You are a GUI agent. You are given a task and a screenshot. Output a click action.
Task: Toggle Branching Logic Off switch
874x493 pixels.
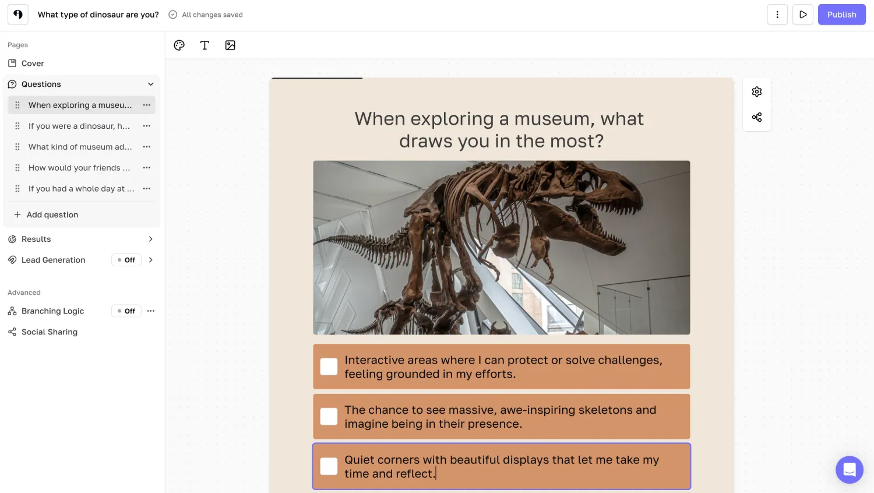[x=126, y=311]
